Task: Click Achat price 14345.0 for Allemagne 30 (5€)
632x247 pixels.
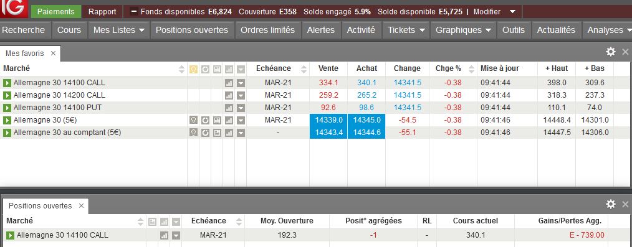Action: (366, 120)
